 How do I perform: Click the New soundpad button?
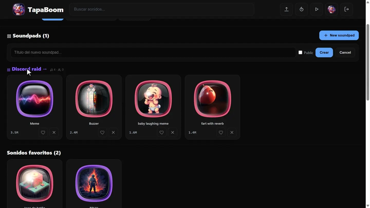pos(339,35)
